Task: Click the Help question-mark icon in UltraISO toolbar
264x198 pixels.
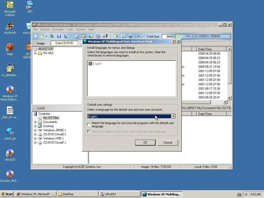Action: pos(130,36)
